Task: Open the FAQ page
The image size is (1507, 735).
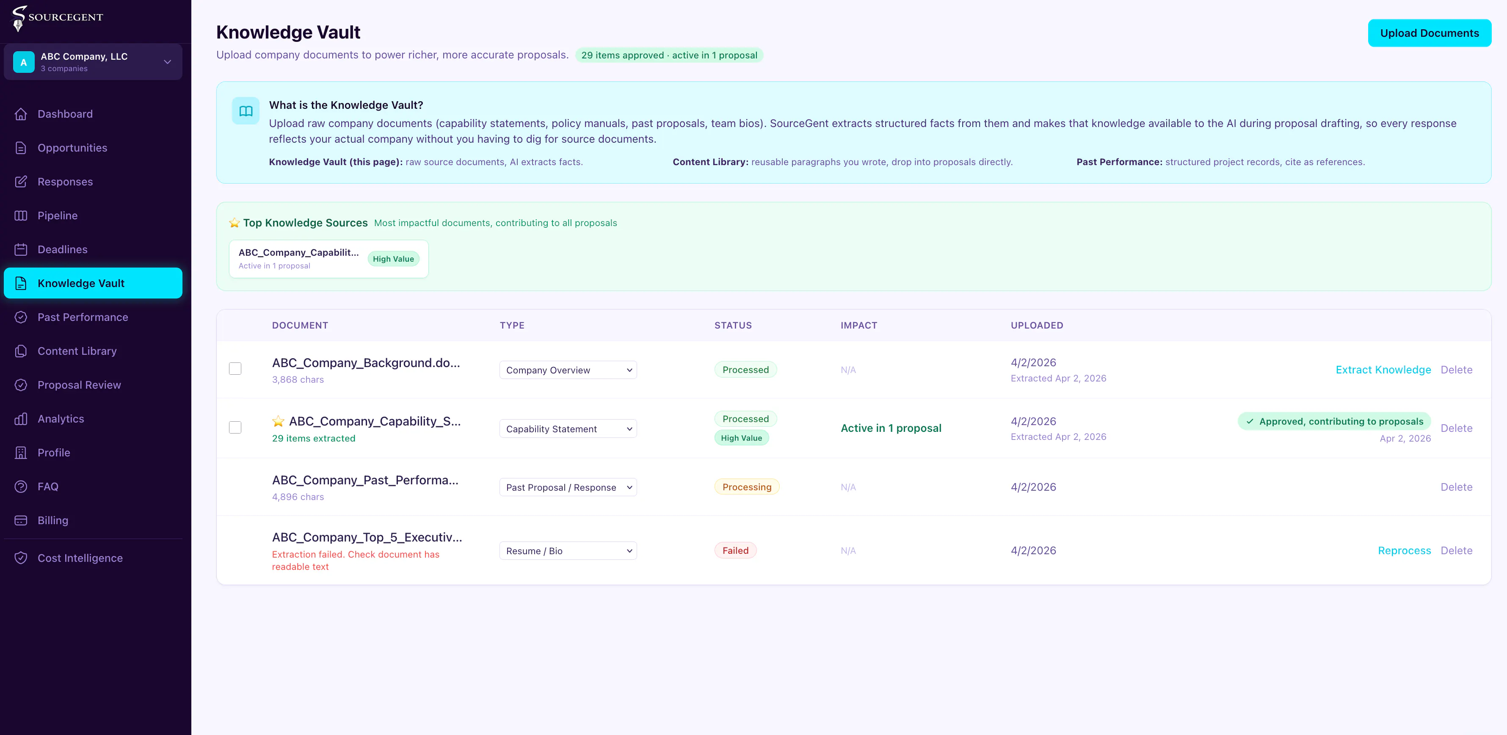Action: click(x=93, y=487)
